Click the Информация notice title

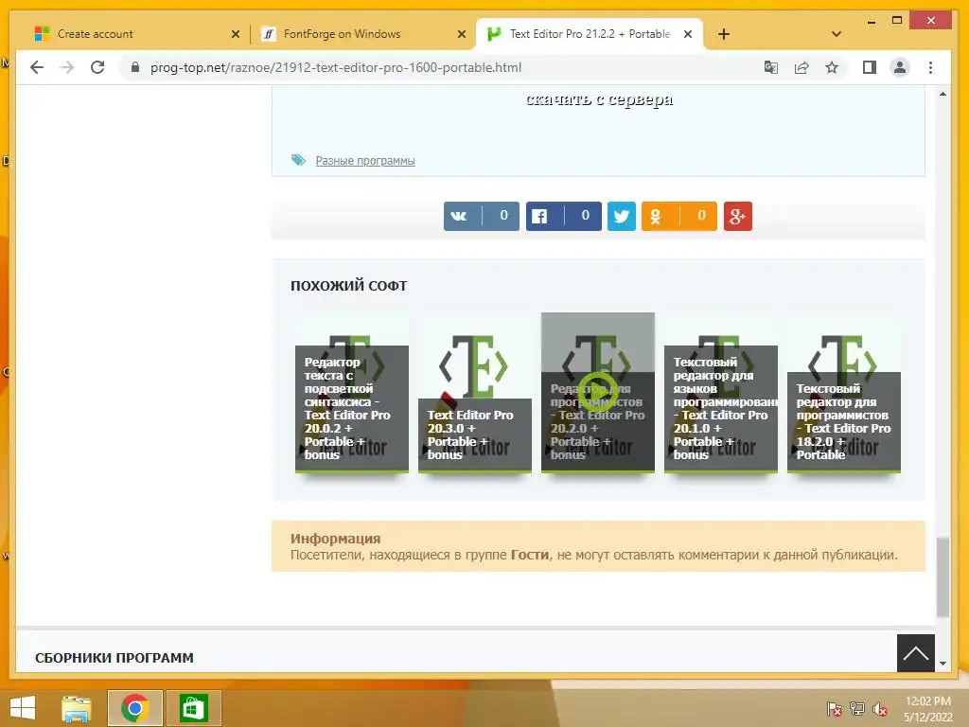[336, 539]
